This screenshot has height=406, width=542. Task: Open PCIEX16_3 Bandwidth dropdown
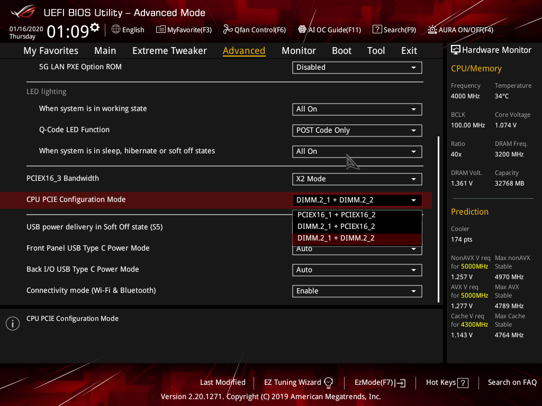pos(357,179)
